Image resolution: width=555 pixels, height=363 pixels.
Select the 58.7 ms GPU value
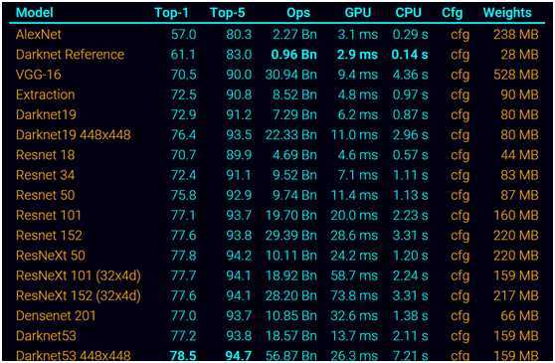tap(354, 275)
